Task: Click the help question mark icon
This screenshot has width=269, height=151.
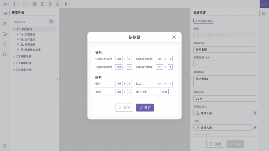Action: [5, 146]
